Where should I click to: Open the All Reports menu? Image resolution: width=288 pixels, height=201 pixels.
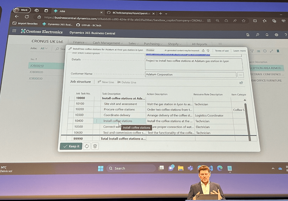pyautogui.click(x=199, y=44)
